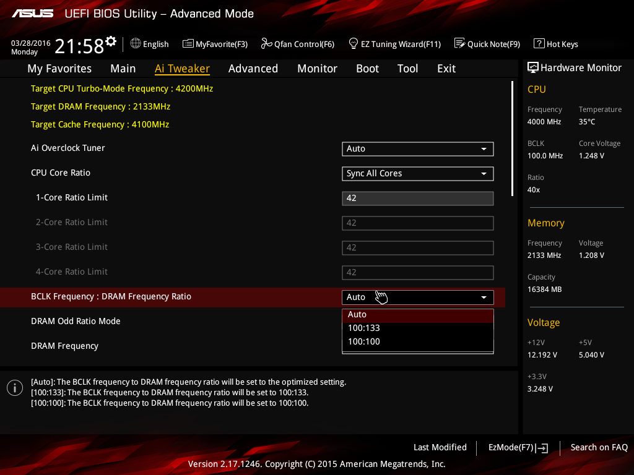Switch to the Boot tab
The width and height of the screenshot is (634, 475).
click(x=367, y=69)
